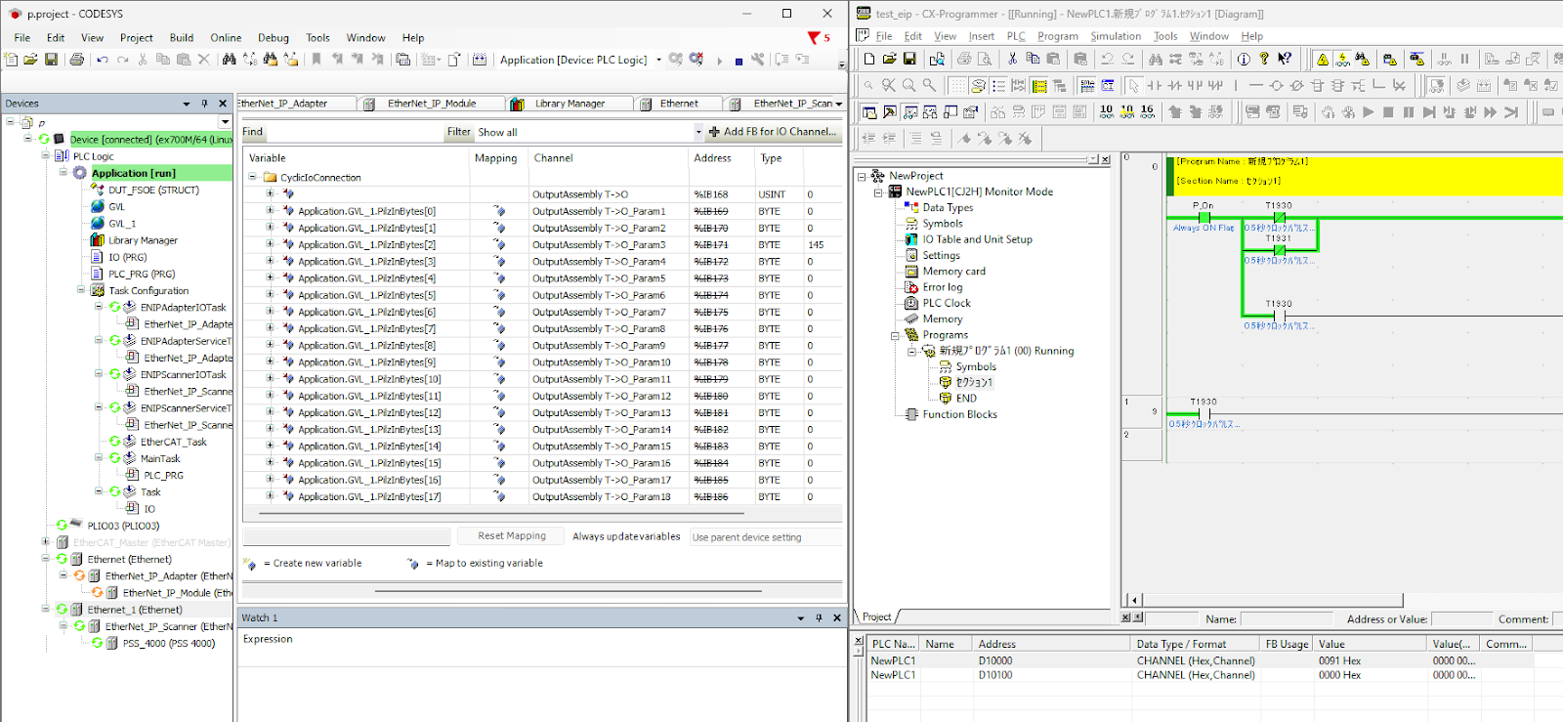Image resolution: width=1563 pixels, height=722 pixels.
Task: Collapse the CyclicIoConnection row expander
Action: pyautogui.click(x=253, y=178)
